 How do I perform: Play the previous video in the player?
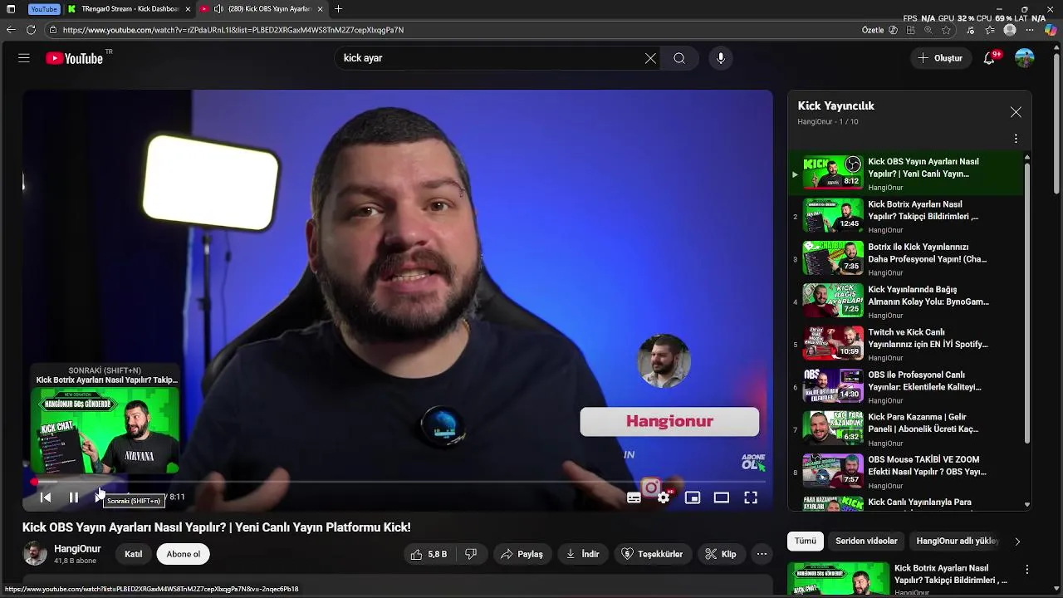pos(46,498)
